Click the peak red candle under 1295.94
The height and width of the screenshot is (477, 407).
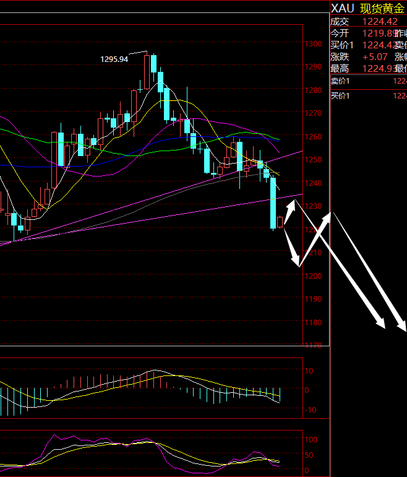(147, 71)
